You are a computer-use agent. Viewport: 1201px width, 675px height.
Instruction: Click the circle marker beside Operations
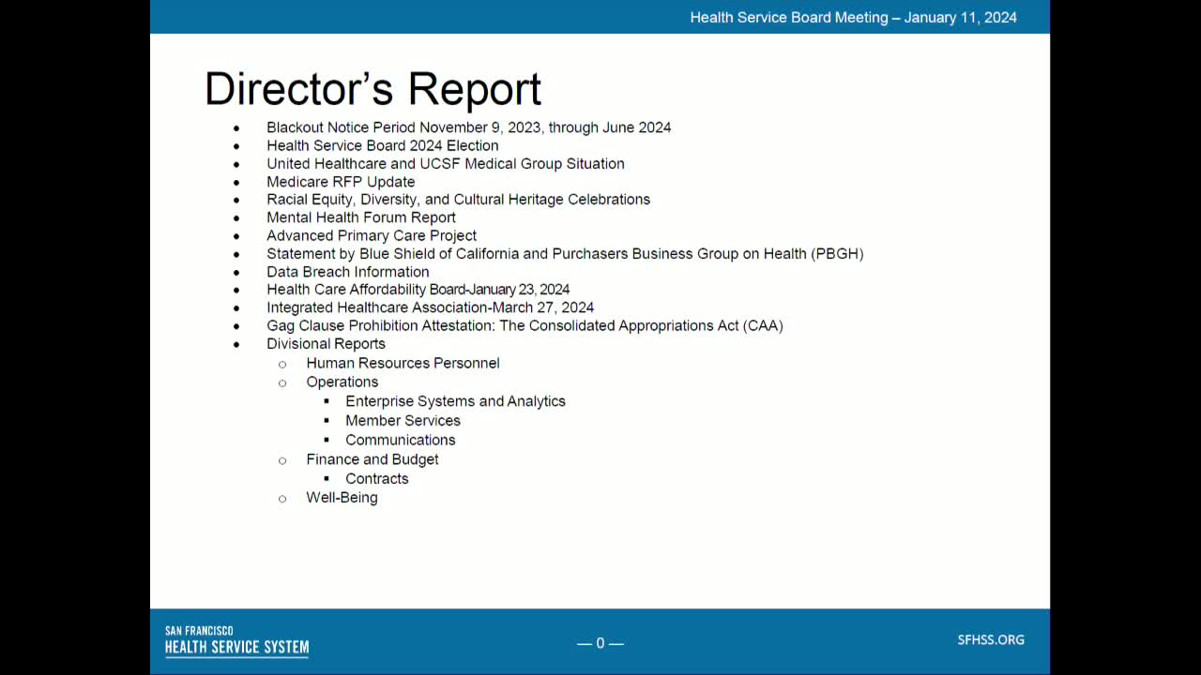pyautogui.click(x=282, y=382)
